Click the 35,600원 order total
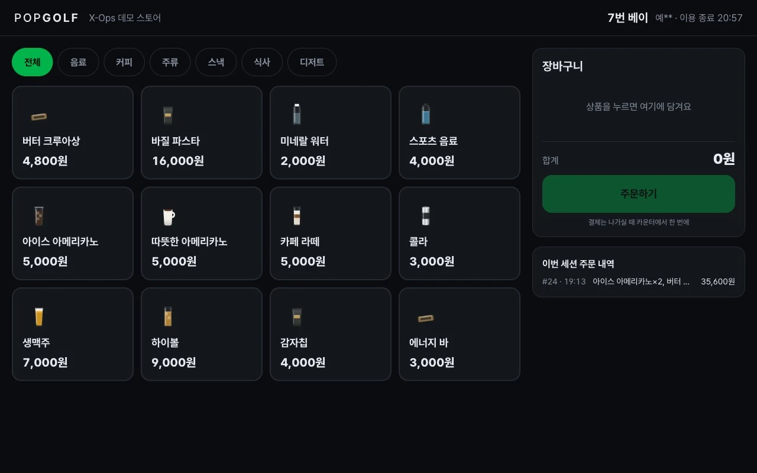Screen dimensions: 757x473 pyautogui.click(x=718, y=281)
